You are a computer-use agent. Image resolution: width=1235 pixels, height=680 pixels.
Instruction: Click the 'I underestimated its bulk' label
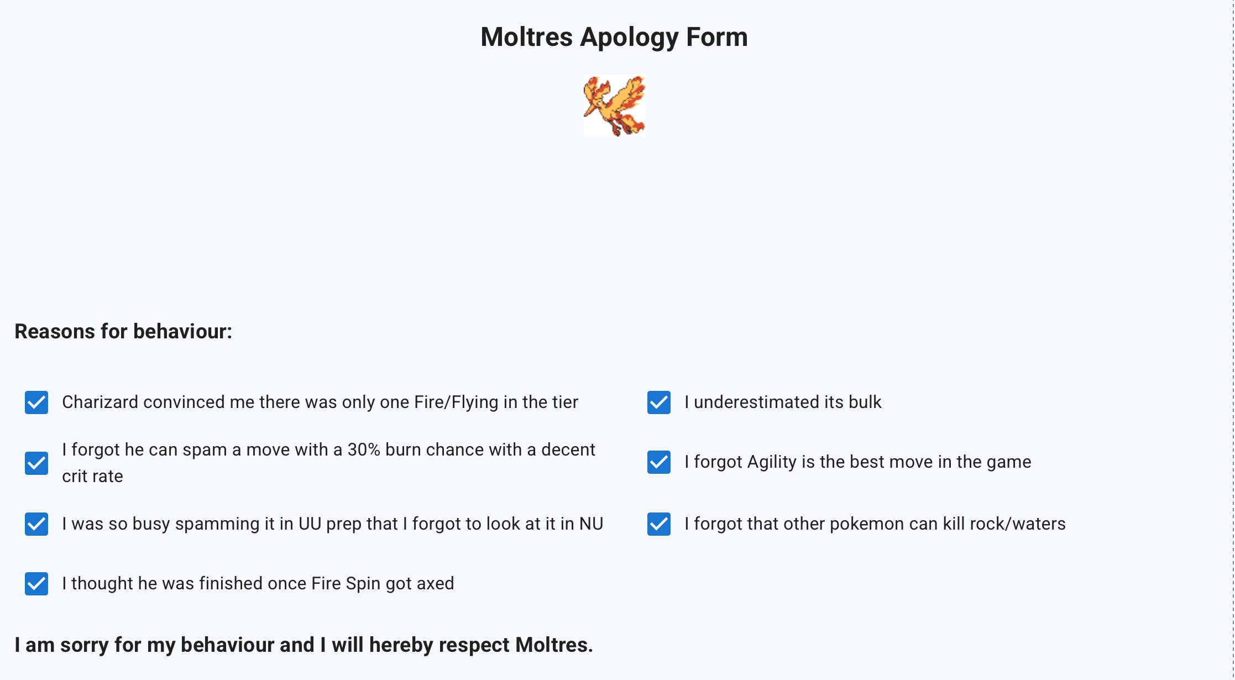783,402
